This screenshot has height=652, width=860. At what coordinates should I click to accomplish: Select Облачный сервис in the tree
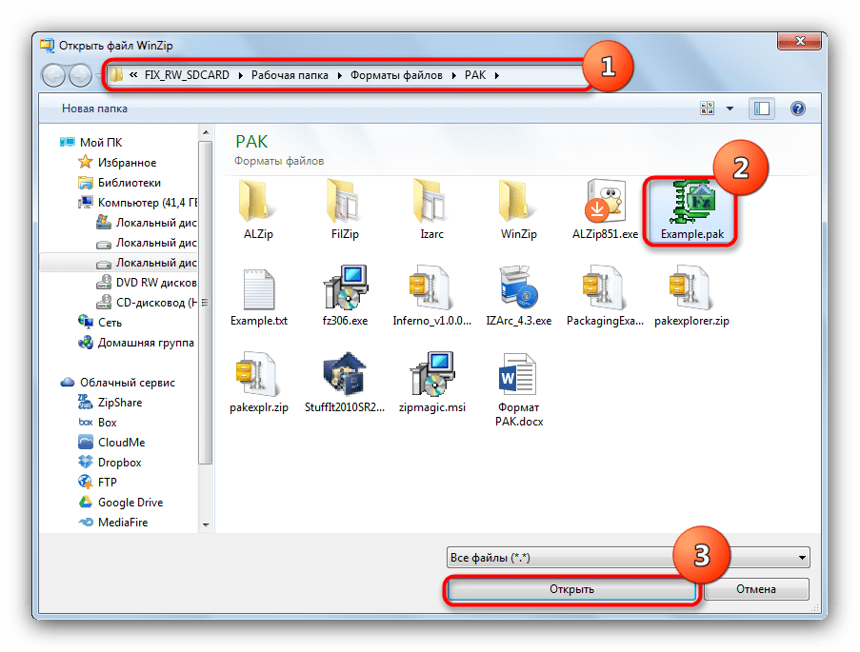click(117, 383)
